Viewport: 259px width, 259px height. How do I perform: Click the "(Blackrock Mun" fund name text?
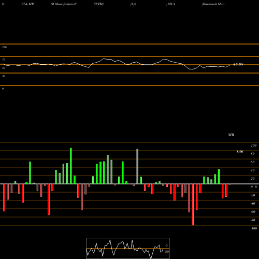coord(213,4)
